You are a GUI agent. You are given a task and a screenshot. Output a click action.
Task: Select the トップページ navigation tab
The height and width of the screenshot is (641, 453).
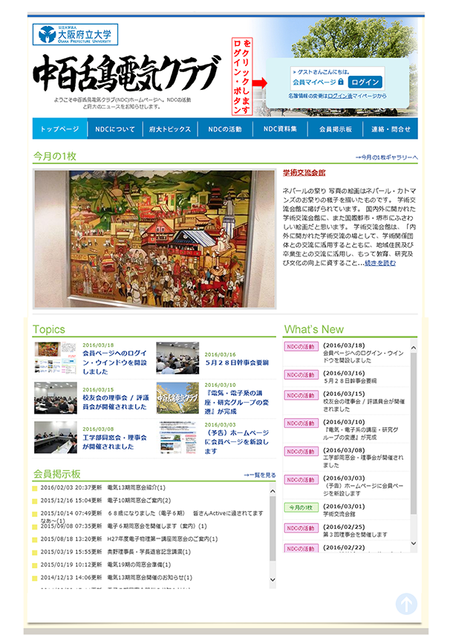tap(59, 128)
